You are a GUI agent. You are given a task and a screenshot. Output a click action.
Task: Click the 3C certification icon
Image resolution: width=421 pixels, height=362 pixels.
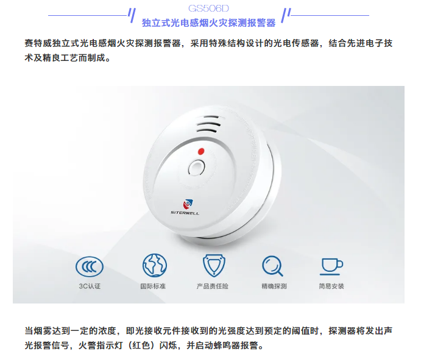click(90, 267)
